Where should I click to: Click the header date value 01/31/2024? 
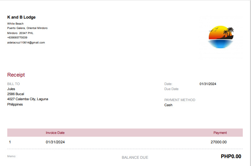[x=208, y=84]
